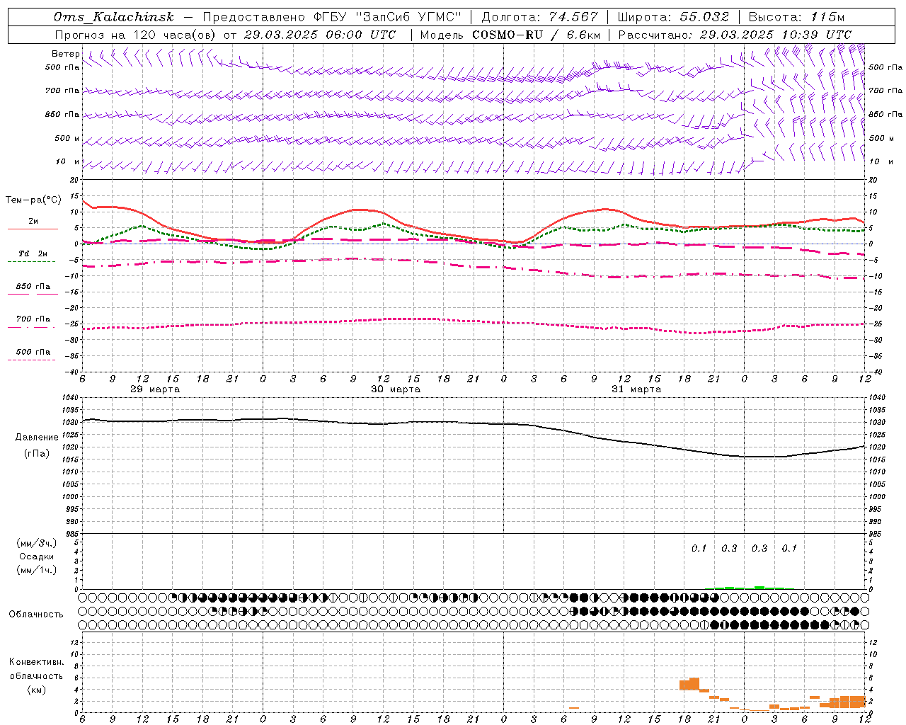Click the (мм/1ч.) precipitation unit label
This screenshot has width=906, height=725.
click(x=37, y=570)
